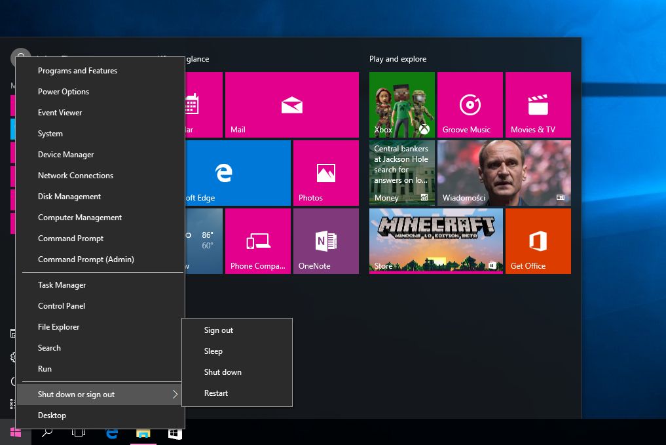Choose Sign out from the submenu
Image resolution: width=666 pixels, height=445 pixels.
(x=219, y=330)
